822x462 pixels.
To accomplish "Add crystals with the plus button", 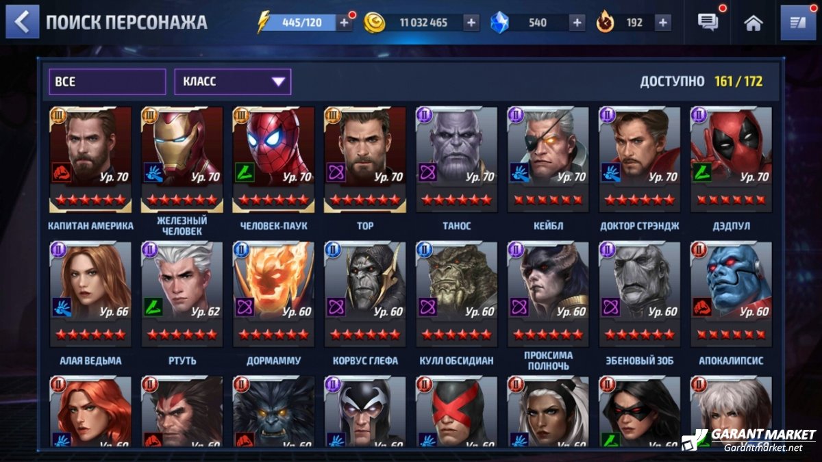I will click(577, 23).
